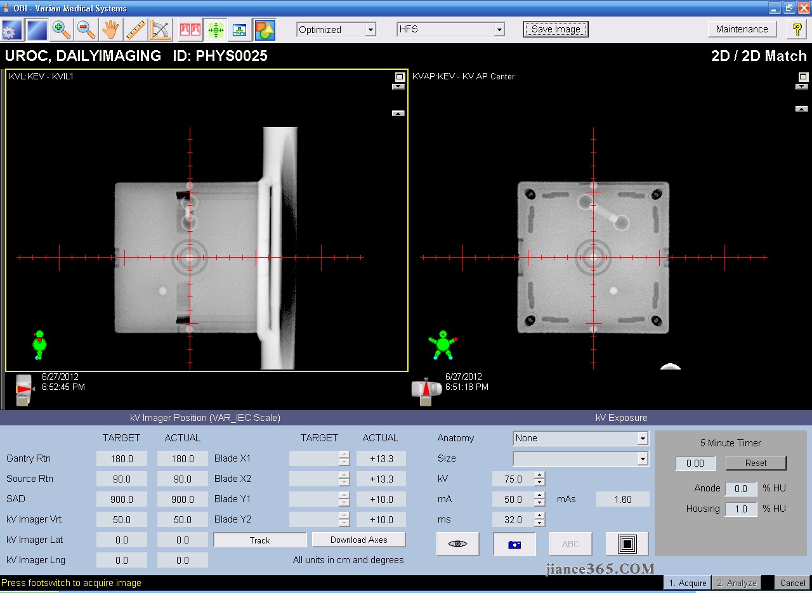
Task: Adjust the mA value stepper
Action: coord(539,499)
